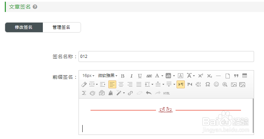
Task: Toggle italic formatting
Action: (x=131, y=76)
